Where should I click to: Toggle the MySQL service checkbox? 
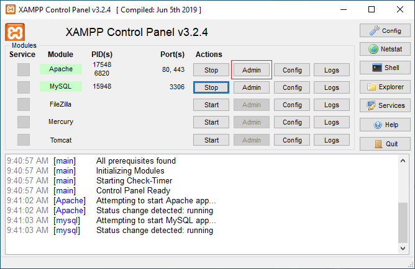(x=24, y=87)
